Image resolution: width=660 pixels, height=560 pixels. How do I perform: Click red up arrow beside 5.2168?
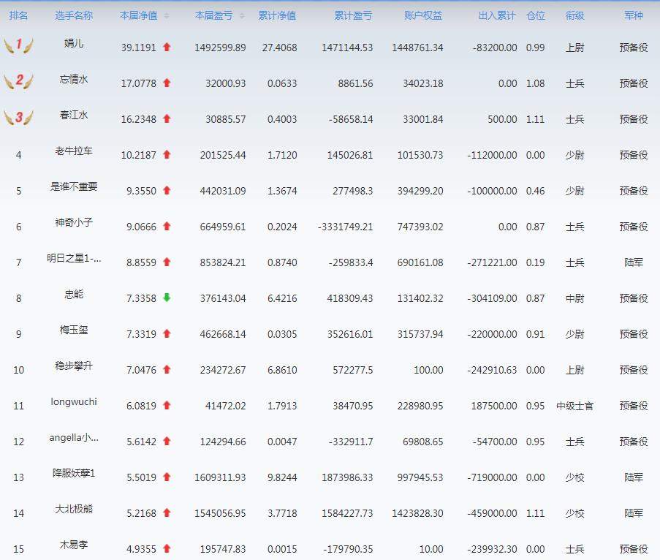point(167,512)
